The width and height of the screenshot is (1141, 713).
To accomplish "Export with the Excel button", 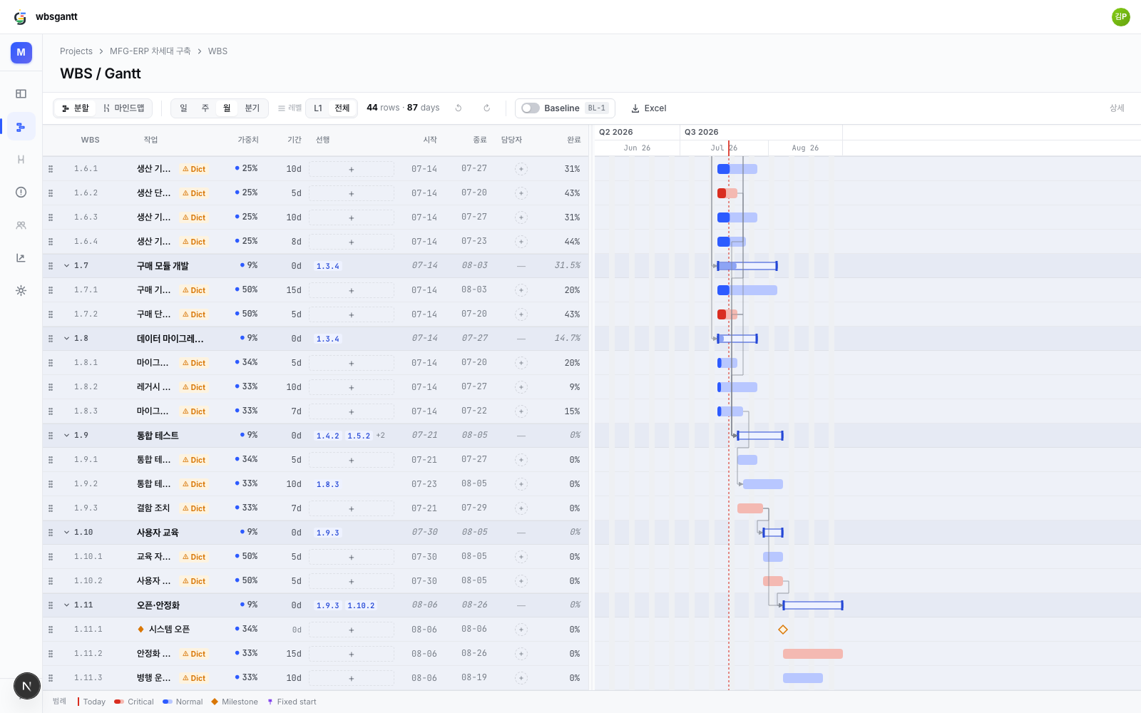I will [x=649, y=108].
